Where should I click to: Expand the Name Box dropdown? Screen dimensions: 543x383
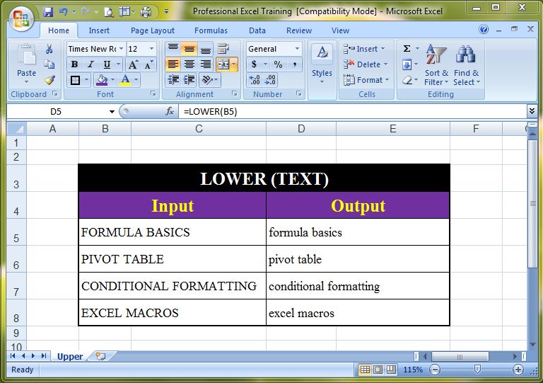[x=112, y=112]
